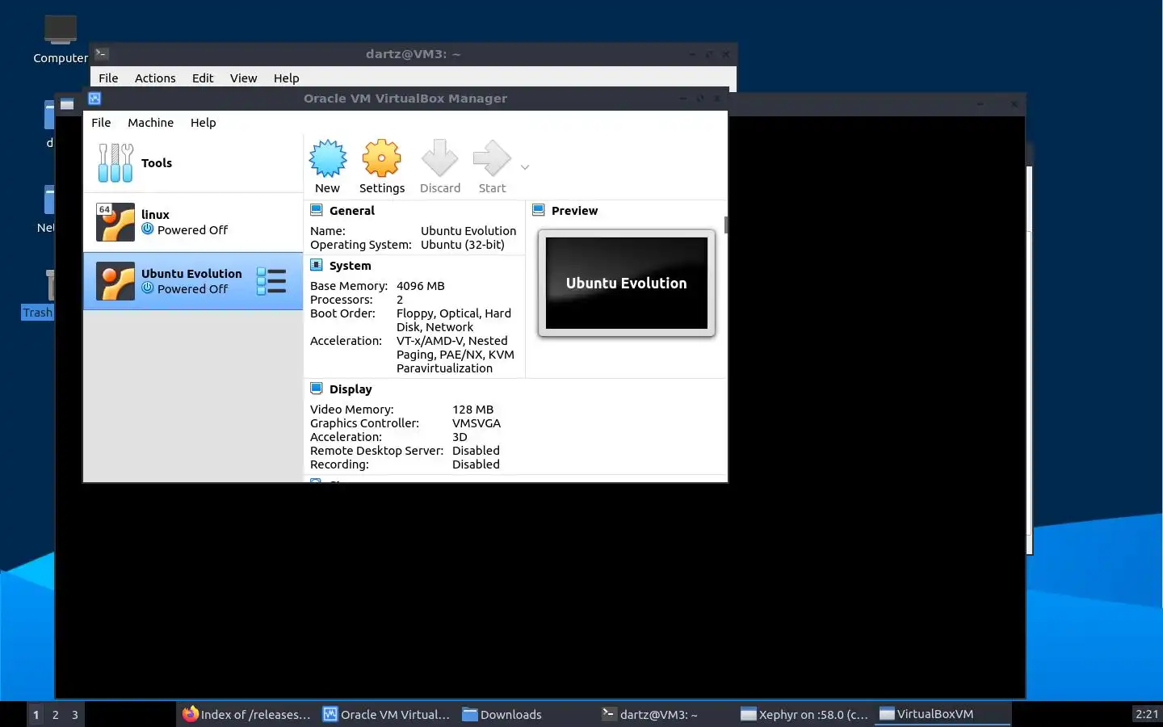This screenshot has height=727, width=1163.
Task: Open terminal Help menu
Action: pyautogui.click(x=286, y=78)
